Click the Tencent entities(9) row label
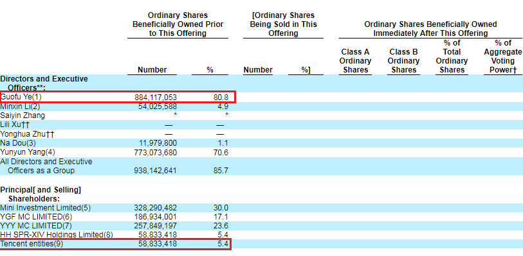Image resolution: width=523 pixels, height=256 pixels. 32,244
